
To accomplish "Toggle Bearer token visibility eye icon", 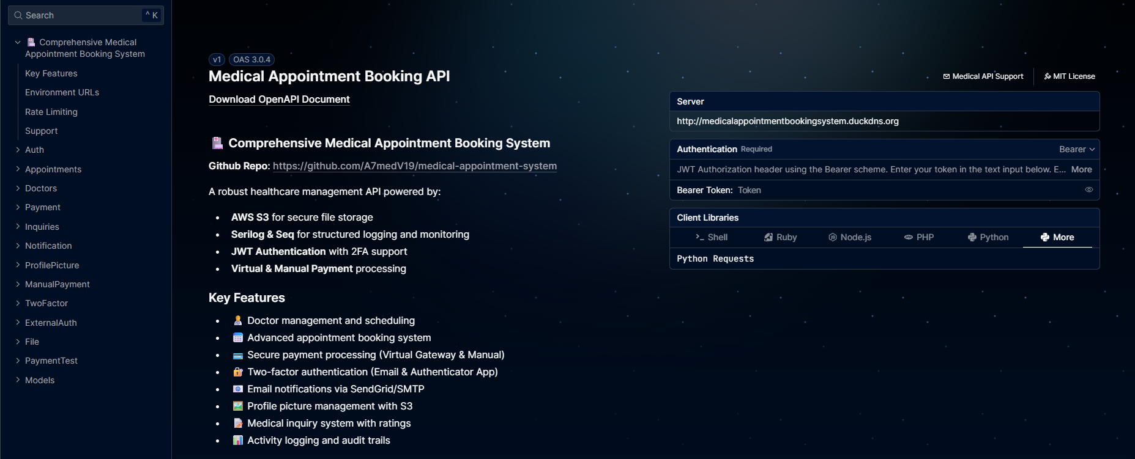I will pyautogui.click(x=1088, y=190).
